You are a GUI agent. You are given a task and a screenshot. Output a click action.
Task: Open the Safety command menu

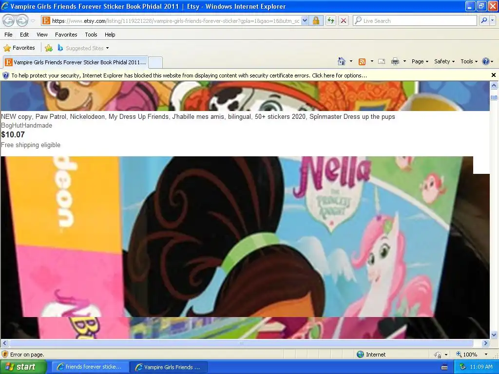point(444,61)
